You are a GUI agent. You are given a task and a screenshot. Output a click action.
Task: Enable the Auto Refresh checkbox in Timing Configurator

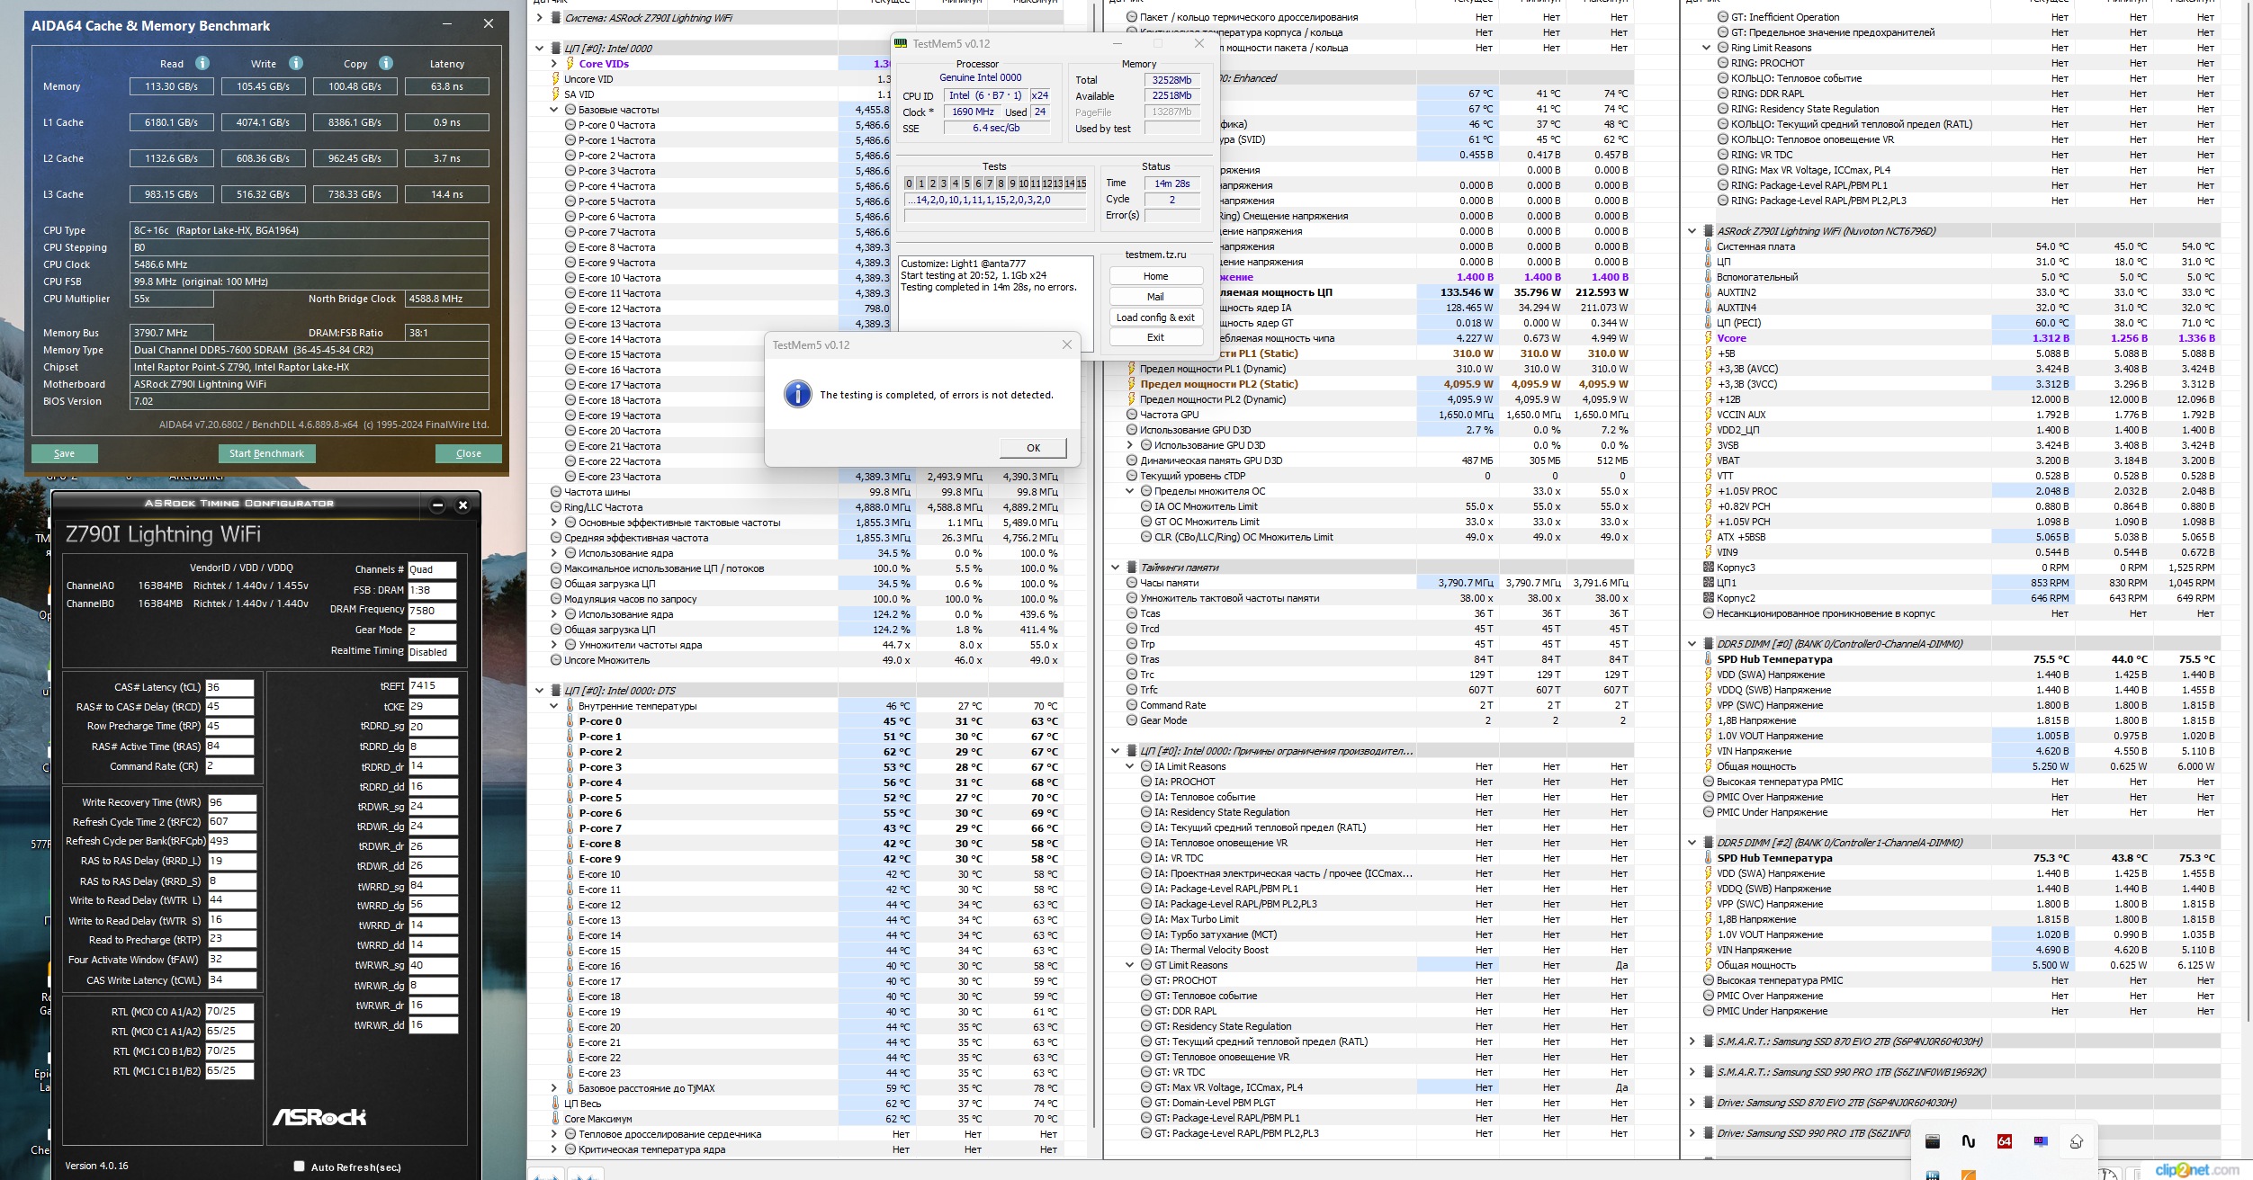299,1167
